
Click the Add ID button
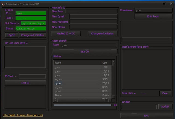(x=165, y=106)
